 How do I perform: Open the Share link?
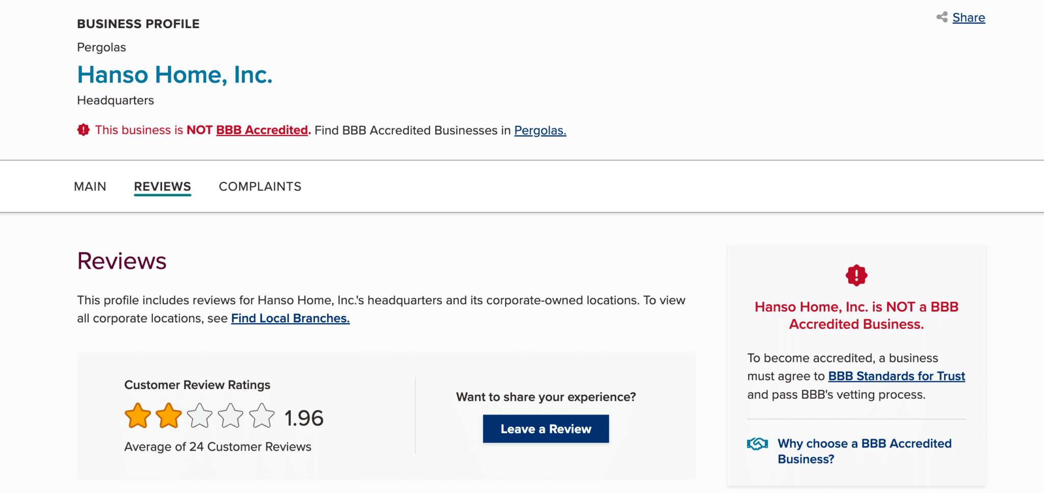coord(969,18)
